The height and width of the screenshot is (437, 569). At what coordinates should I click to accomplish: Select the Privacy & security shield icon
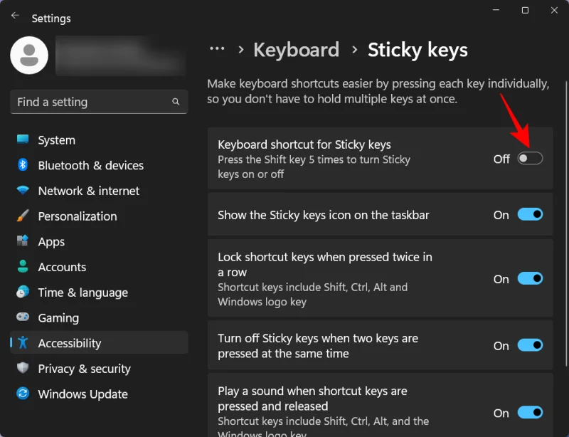pyautogui.click(x=24, y=369)
